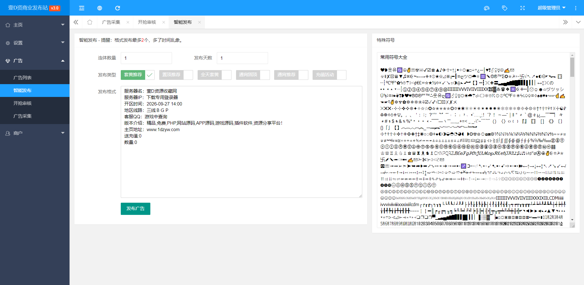Click the special symbols panel scrollbar

click(572, 67)
